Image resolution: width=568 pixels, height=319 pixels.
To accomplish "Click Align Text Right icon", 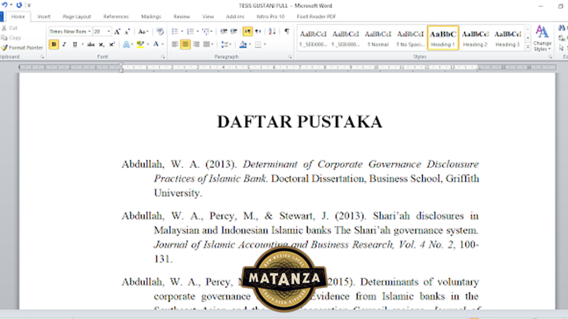I will (x=196, y=44).
